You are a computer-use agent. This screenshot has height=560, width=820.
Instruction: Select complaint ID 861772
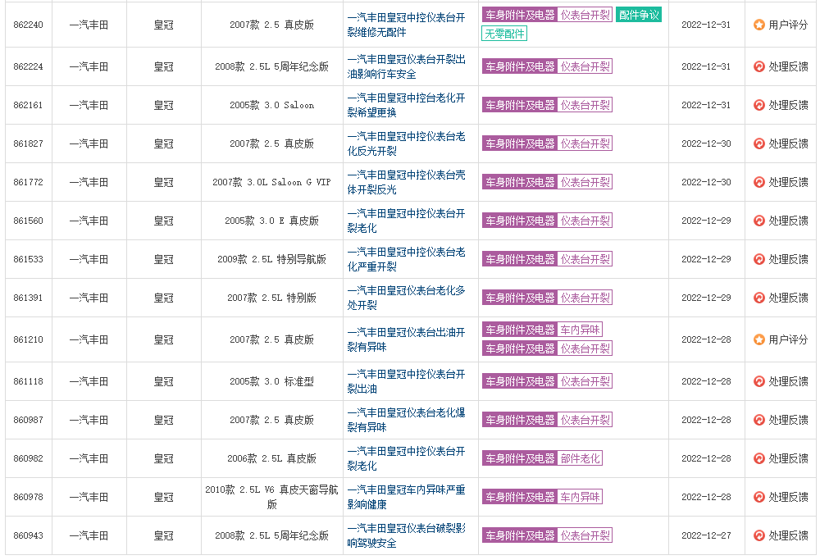click(x=28, y=182)
